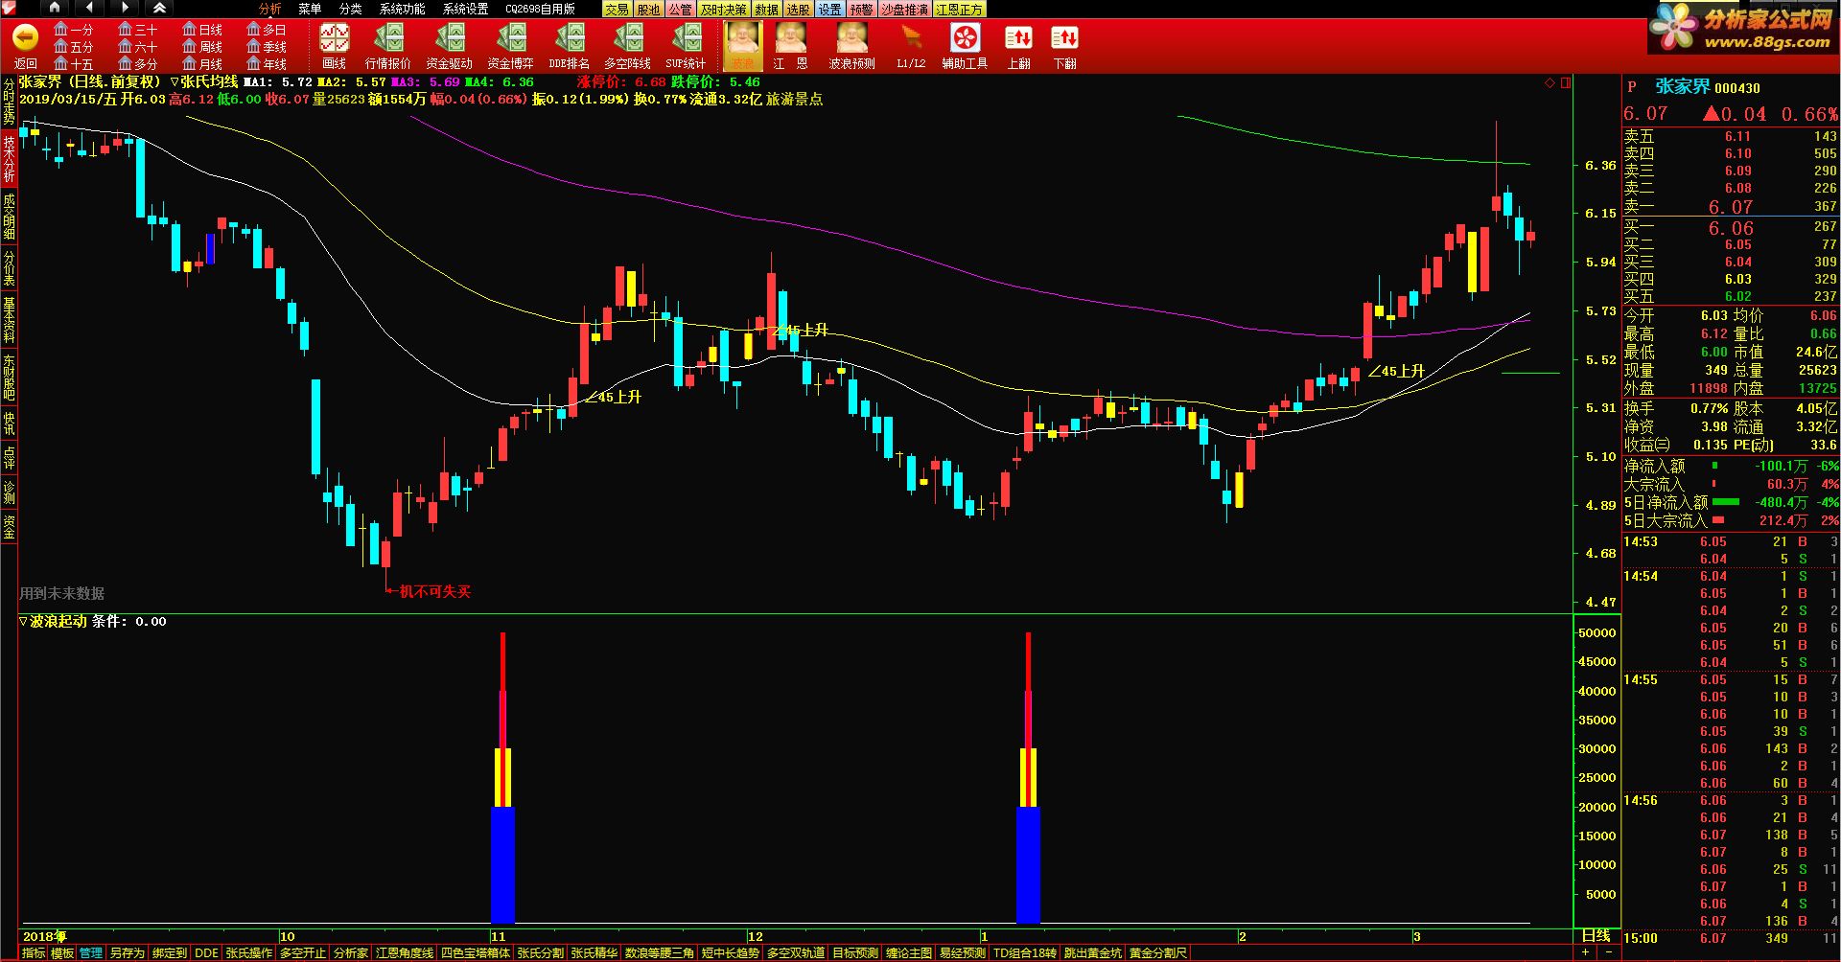
Task: Switch to 月线 monthly chart
Action: [x=202, y=64]
